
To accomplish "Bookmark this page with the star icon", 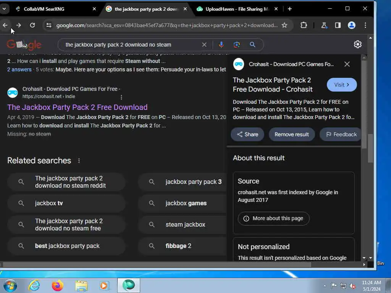I will point(284,25).
